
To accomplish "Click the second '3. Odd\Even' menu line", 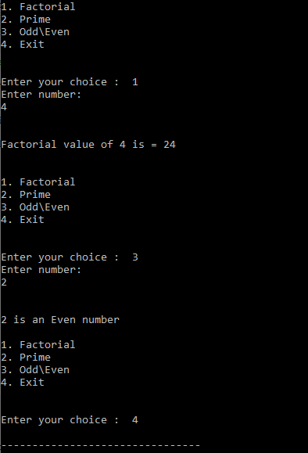I will click(35, 207).
